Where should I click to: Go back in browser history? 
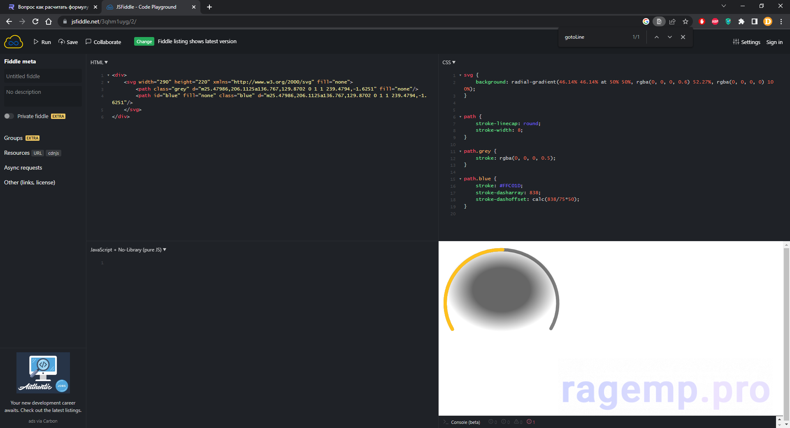(x=9, y=21)
